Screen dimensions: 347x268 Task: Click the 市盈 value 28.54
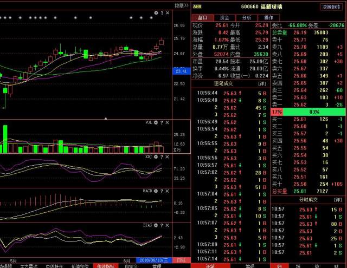coord(222,61)
